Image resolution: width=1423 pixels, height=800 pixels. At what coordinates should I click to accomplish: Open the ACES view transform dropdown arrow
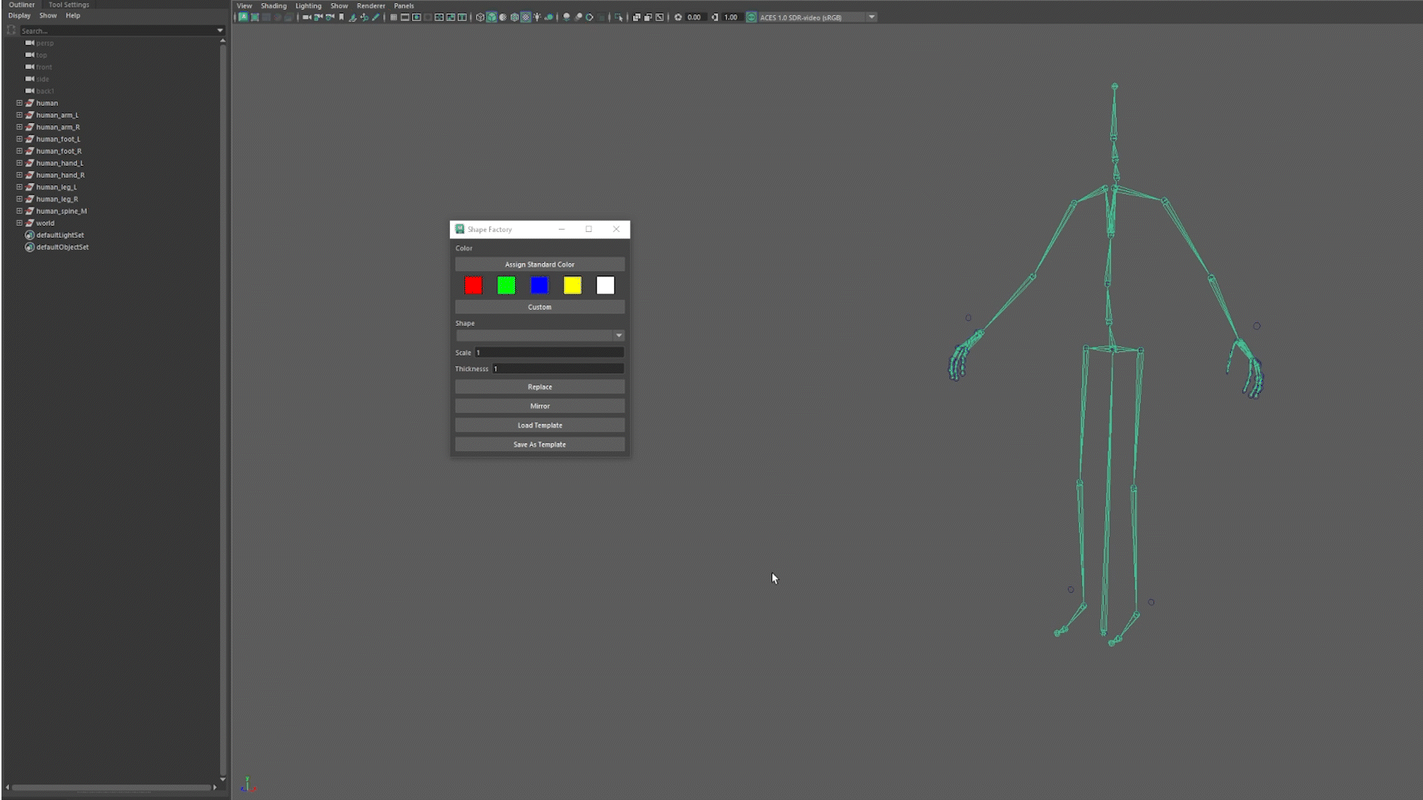[872, 17]
